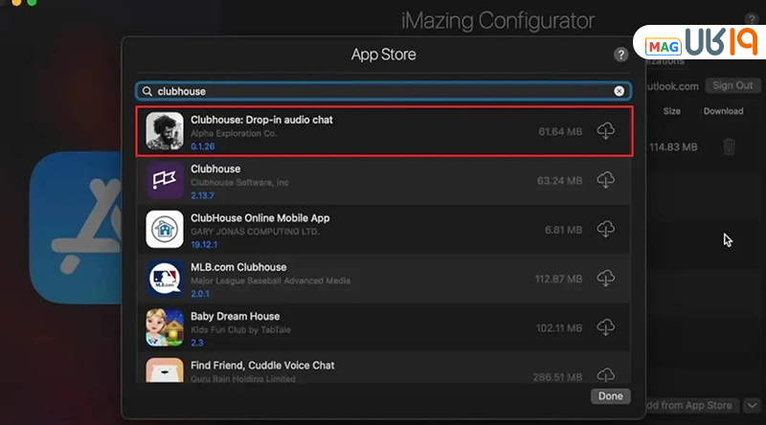Click the magnifying glass search icon
Image resolution: width=766 pixels, height=425 pixels.
146,91
